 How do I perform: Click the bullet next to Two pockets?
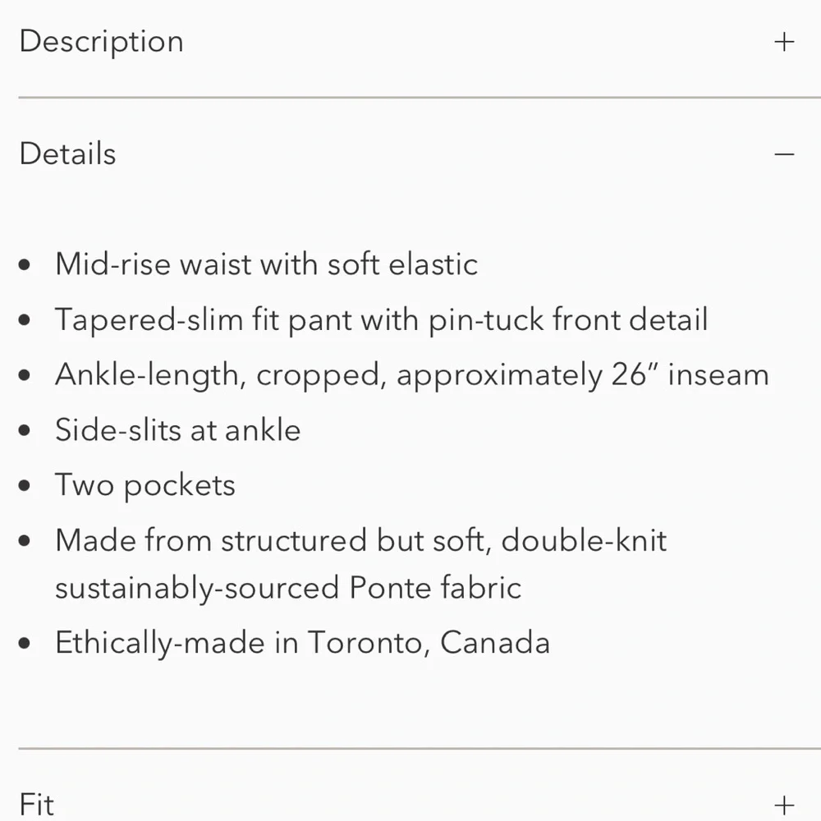click(x=24, y=484)
